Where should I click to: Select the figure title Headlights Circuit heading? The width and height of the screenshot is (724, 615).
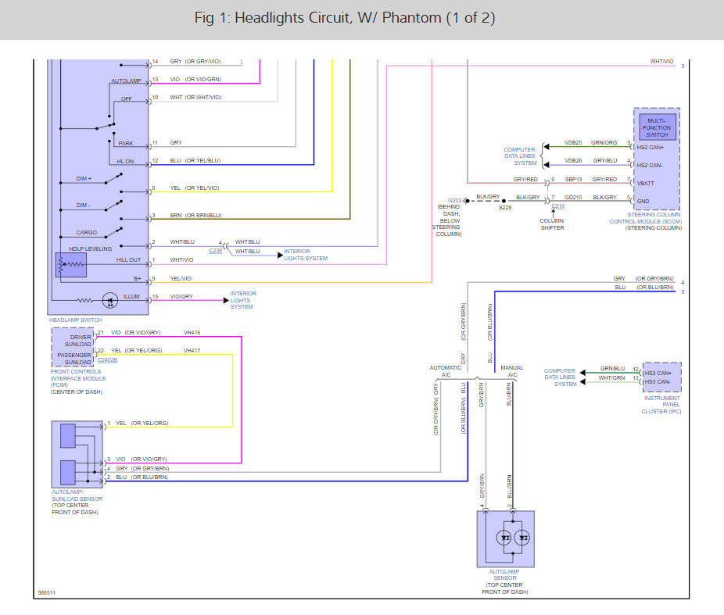point(345,17)
